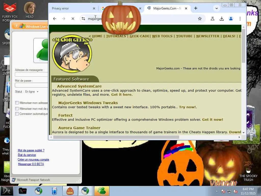Open the Advanced SystemCare heading link
This screenshot has width=261, height=196.
[79, 86]
